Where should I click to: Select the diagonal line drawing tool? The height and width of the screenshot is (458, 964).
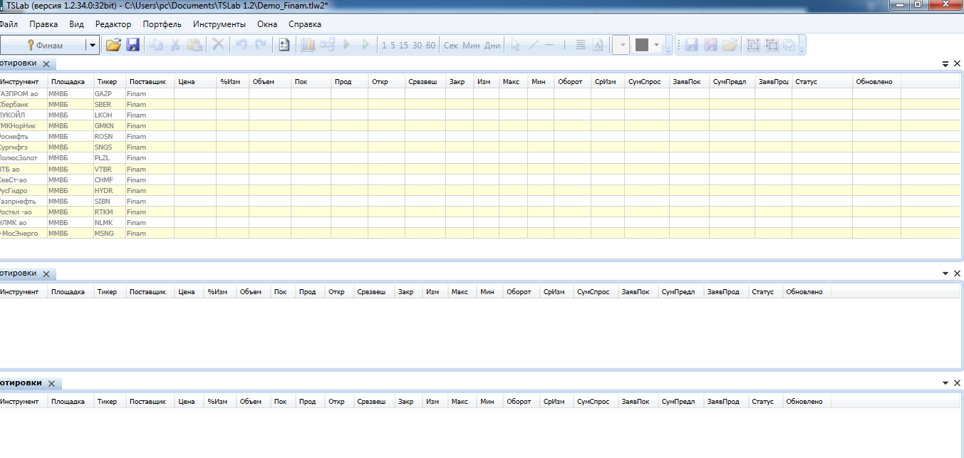pyautogui.click(x=533, y=45)
